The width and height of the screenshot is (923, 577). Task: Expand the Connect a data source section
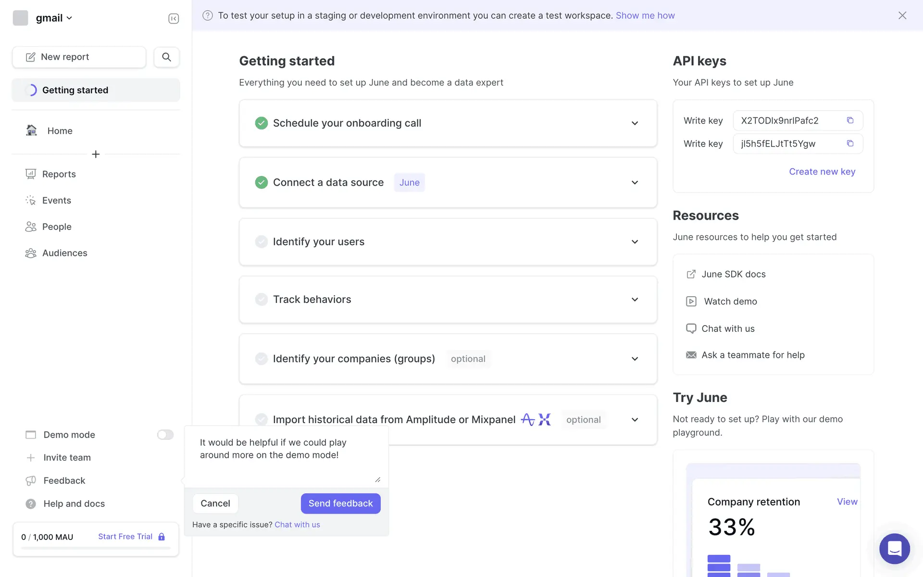point(635,182)
